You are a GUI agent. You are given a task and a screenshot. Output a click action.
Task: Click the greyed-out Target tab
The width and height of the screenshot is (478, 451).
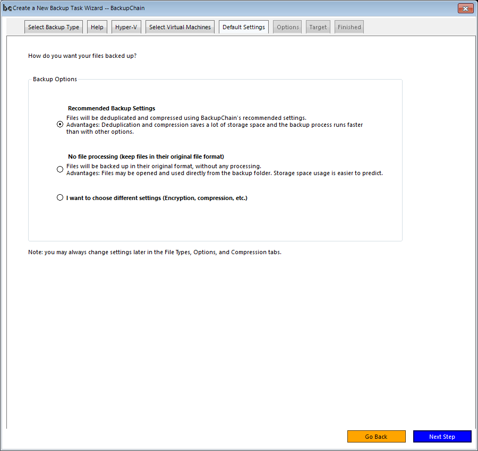click(318, 27)
